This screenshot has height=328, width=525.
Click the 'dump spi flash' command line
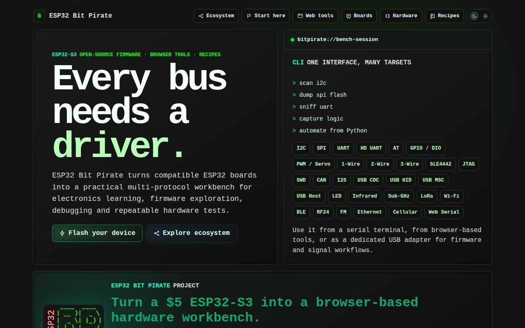[320, 95]
